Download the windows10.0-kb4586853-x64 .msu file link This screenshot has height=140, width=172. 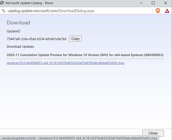tap(65, 63)
